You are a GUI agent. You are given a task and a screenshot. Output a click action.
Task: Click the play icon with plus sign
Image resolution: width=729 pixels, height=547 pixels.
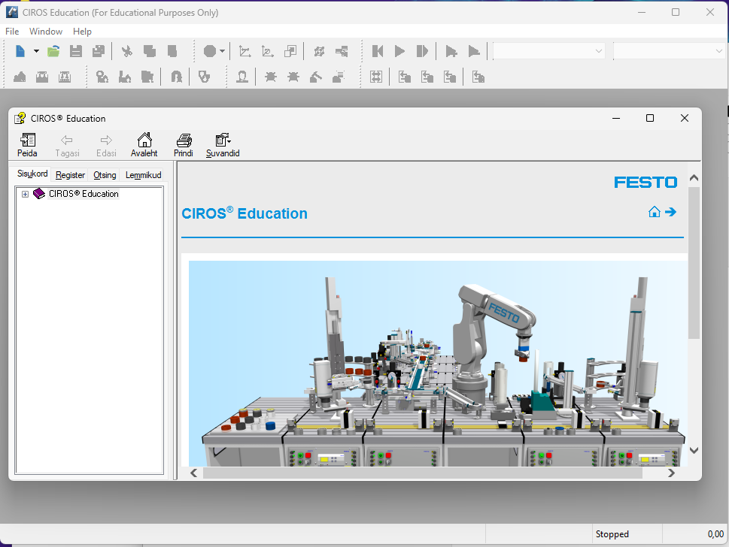coord(451,51)
